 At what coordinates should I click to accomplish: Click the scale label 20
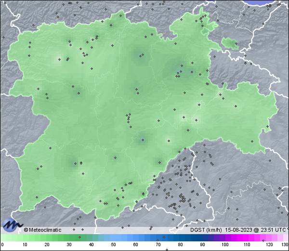47,245
